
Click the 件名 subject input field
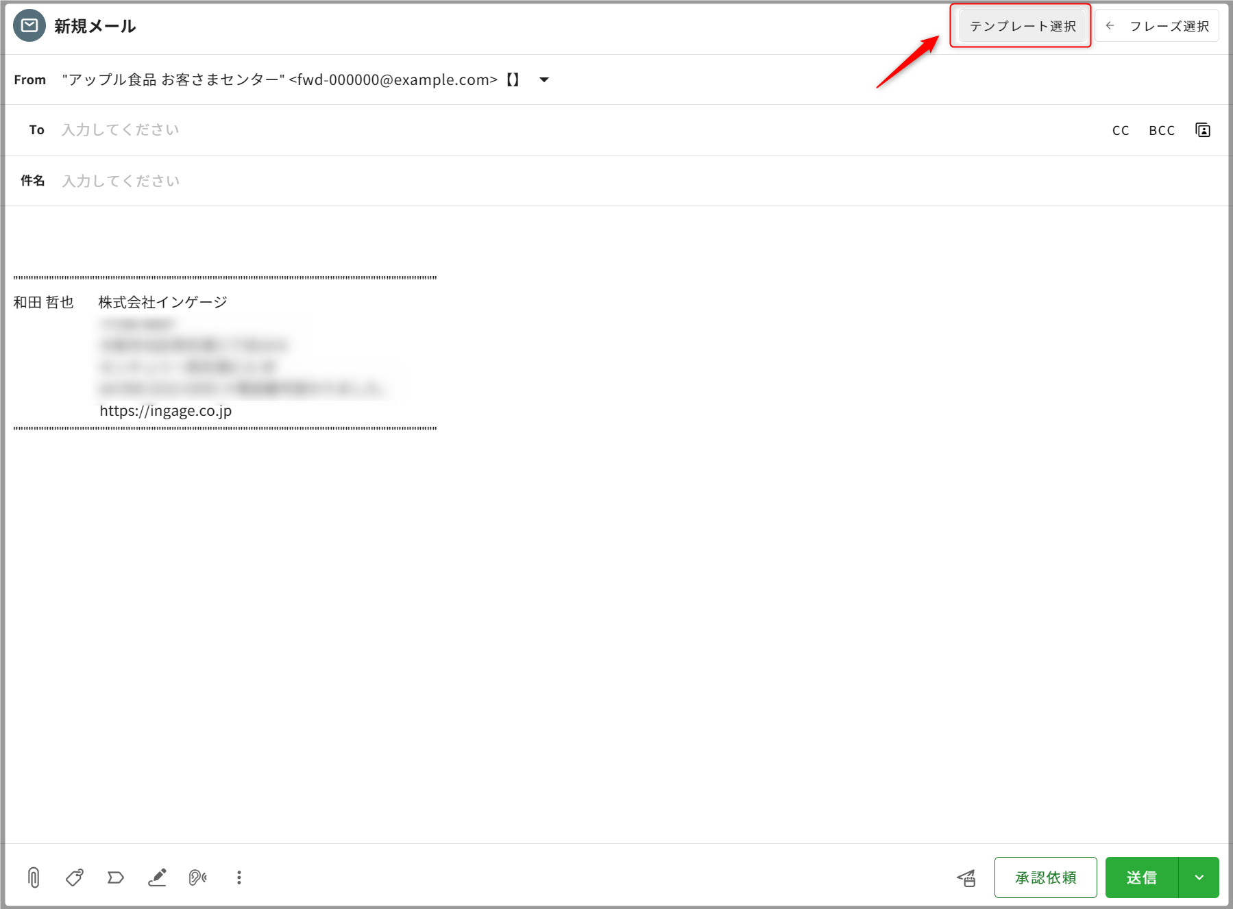(x=548, y=181)
